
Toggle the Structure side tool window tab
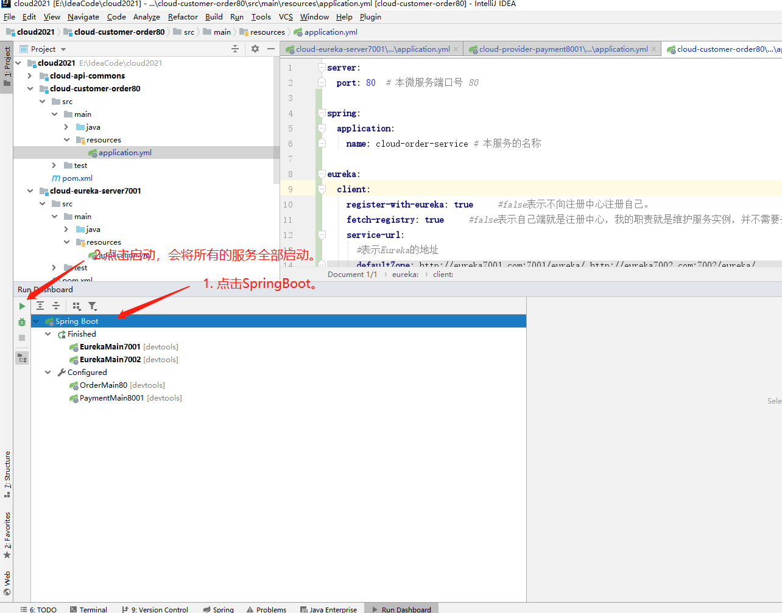pos(7,474)
